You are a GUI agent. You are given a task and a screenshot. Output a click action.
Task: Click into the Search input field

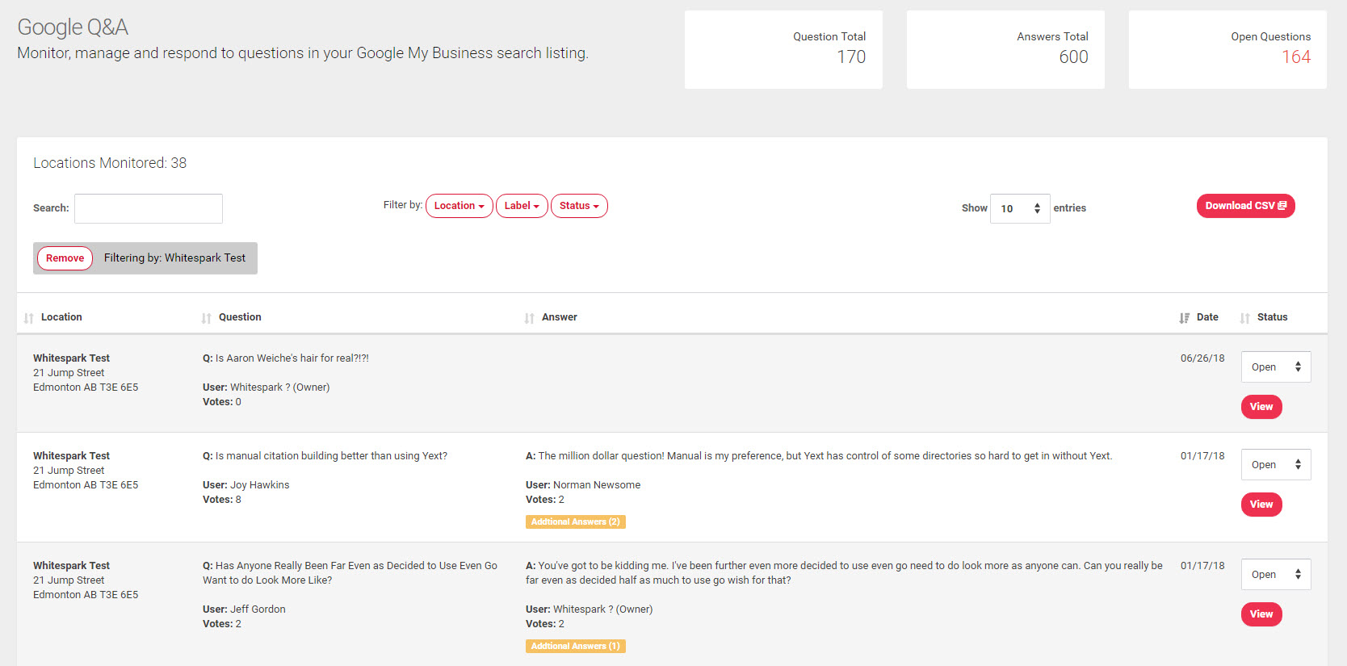click(149, 208)
